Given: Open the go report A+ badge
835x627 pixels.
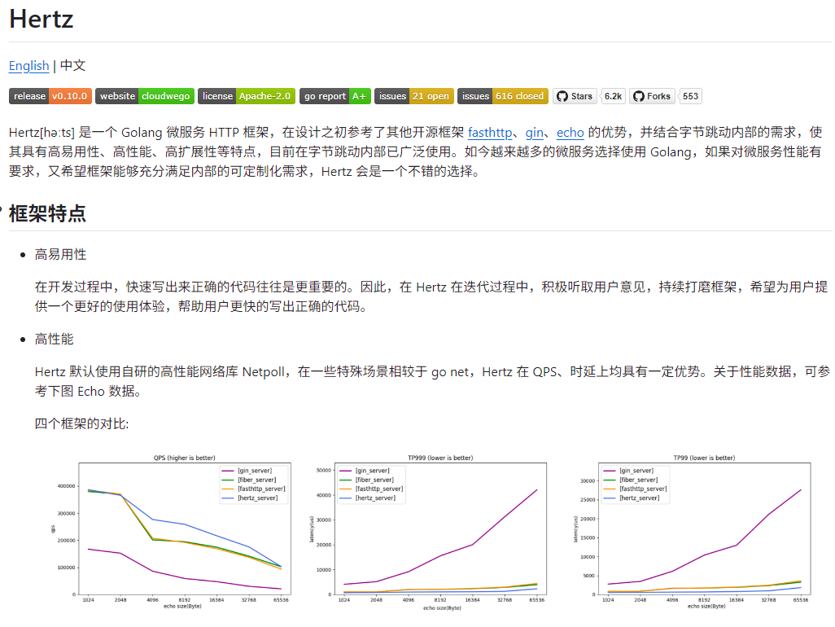Looking at the screenshot, I should click(335, 96).
